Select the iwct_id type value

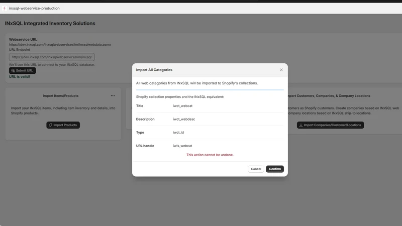click(178, 133)
